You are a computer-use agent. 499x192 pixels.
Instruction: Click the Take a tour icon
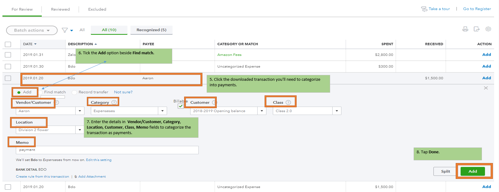pyautogui.click(x=424, y=9)
